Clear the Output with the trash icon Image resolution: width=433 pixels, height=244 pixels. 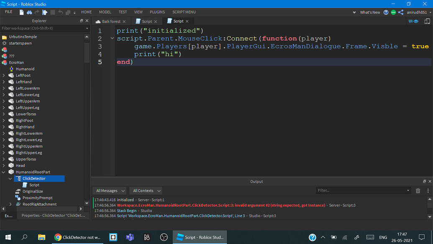click(418, 190)
